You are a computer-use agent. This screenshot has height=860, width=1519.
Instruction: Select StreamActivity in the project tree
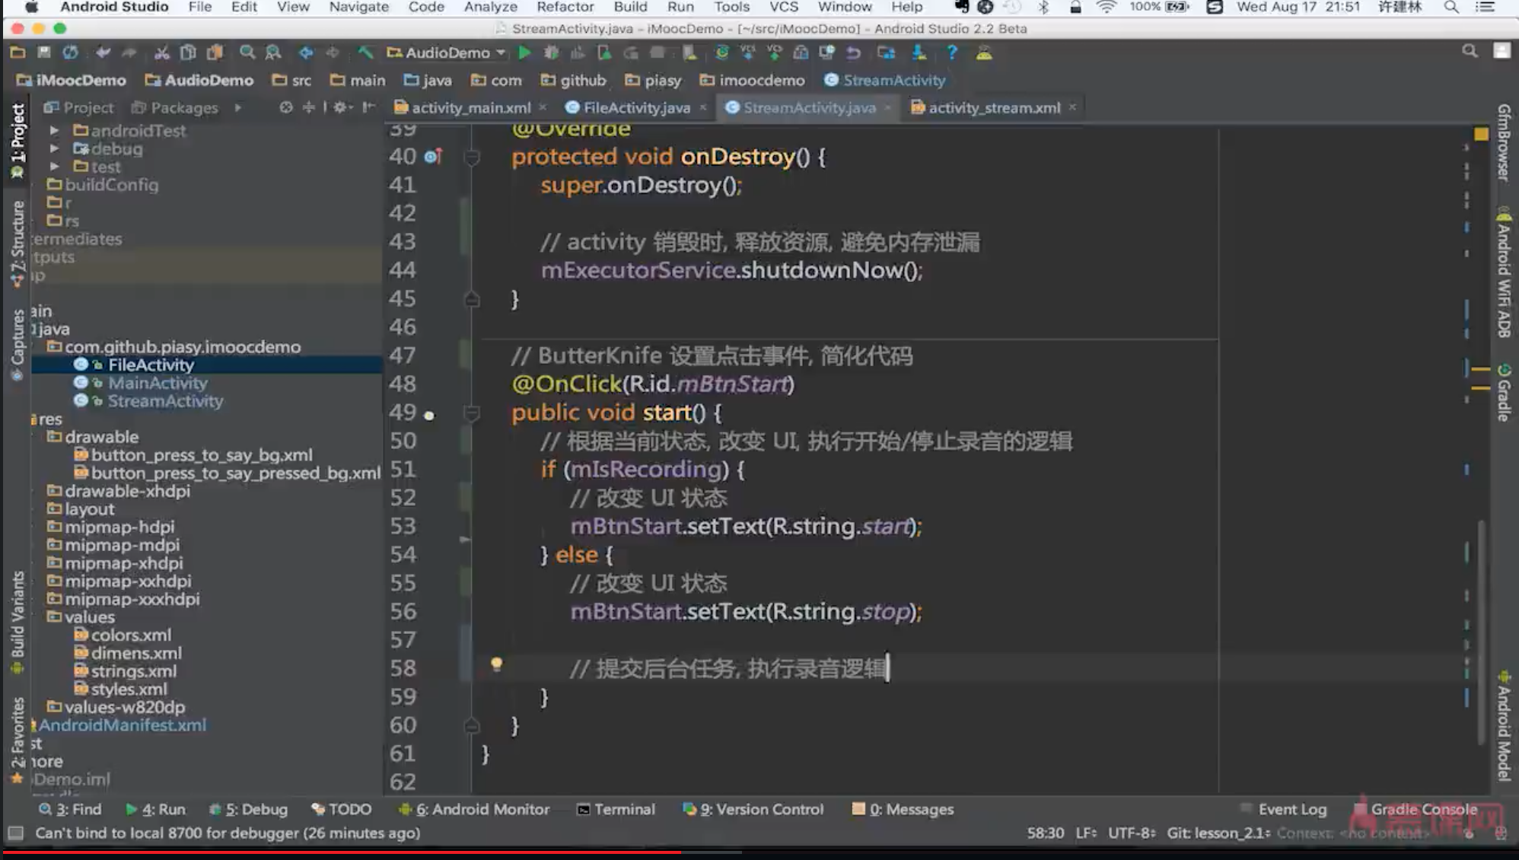pyautogui.click(x=167, y=401)
